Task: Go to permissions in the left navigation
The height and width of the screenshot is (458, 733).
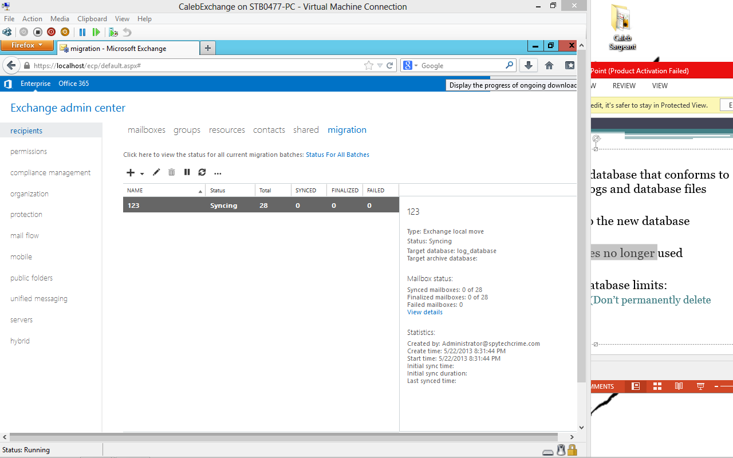Action: [29, 152]
